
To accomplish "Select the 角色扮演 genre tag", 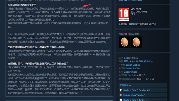I will coord(133,61).
